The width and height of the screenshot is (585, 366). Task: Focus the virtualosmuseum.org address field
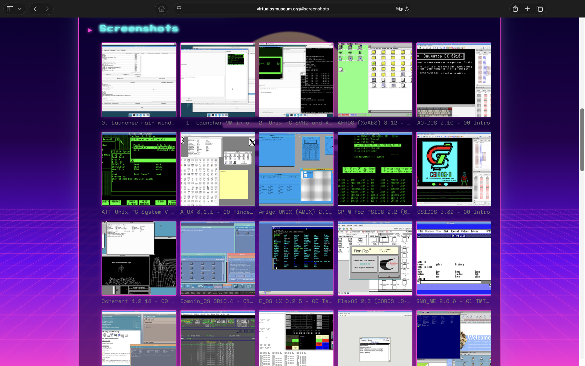[x=292, y=9]
